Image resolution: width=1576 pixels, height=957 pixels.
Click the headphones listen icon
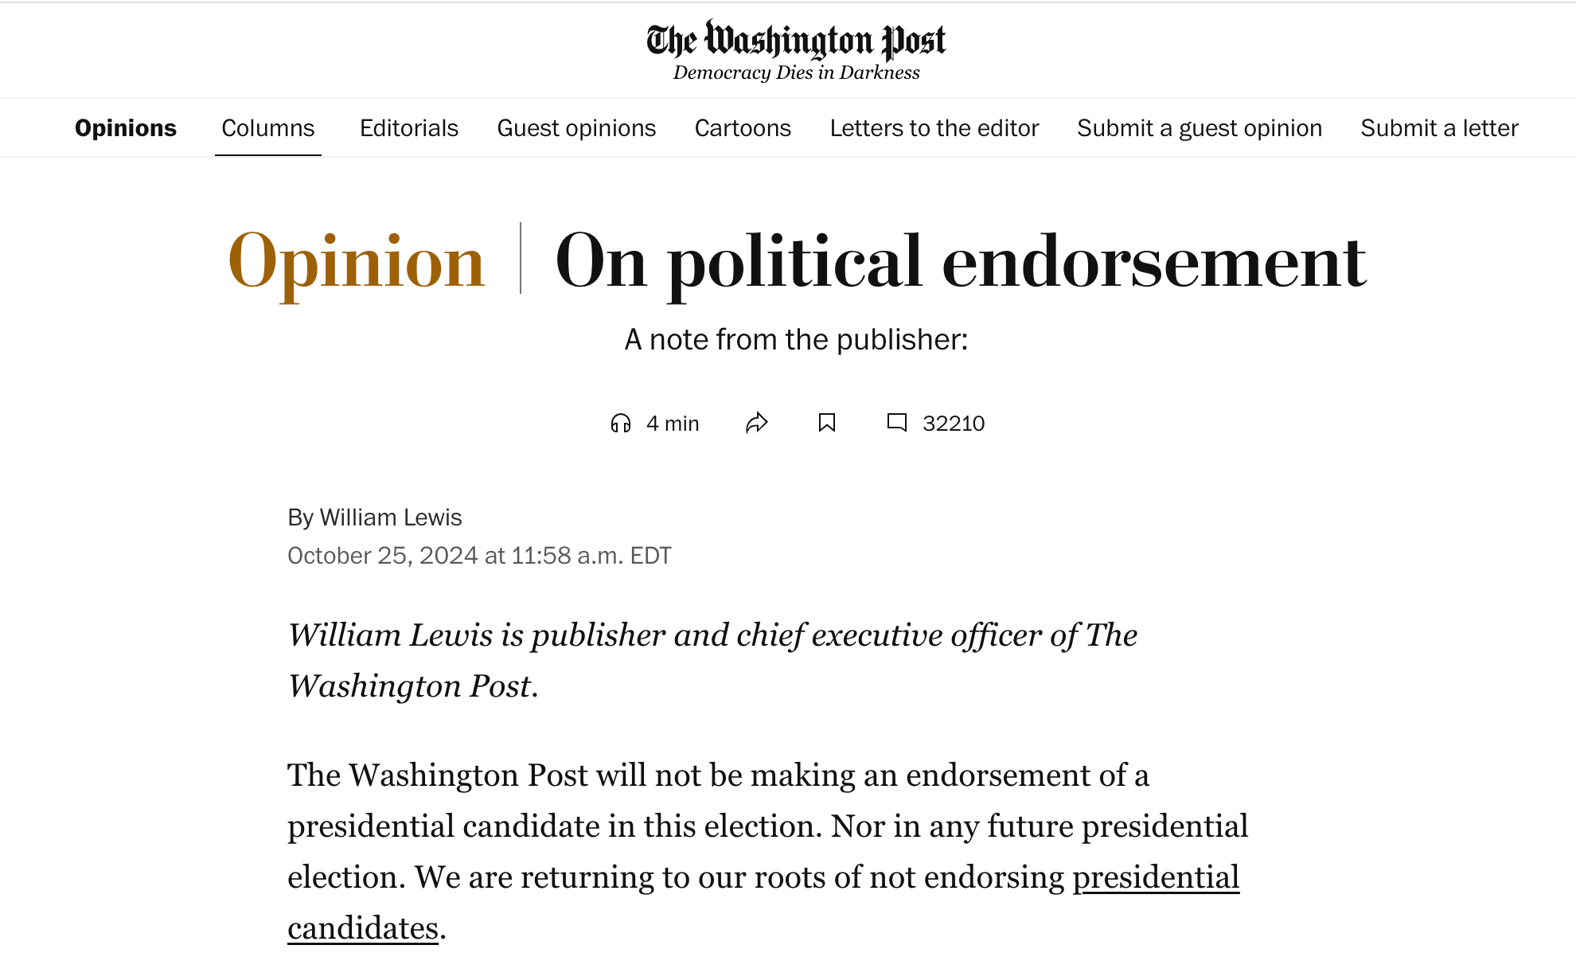[621, 423]
